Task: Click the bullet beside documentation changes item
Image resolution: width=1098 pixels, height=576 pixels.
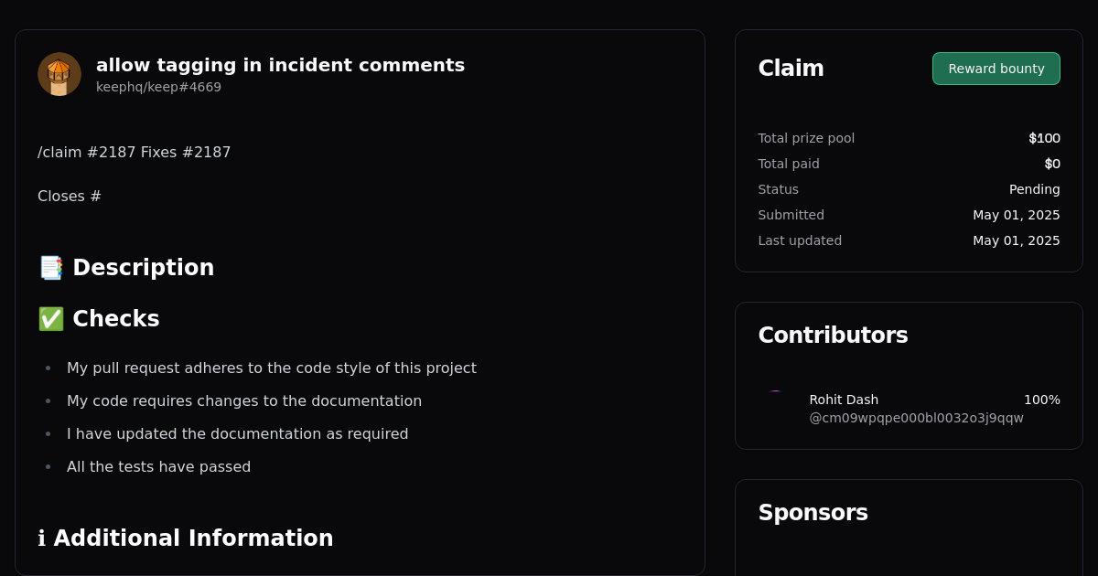Action: 48,400
